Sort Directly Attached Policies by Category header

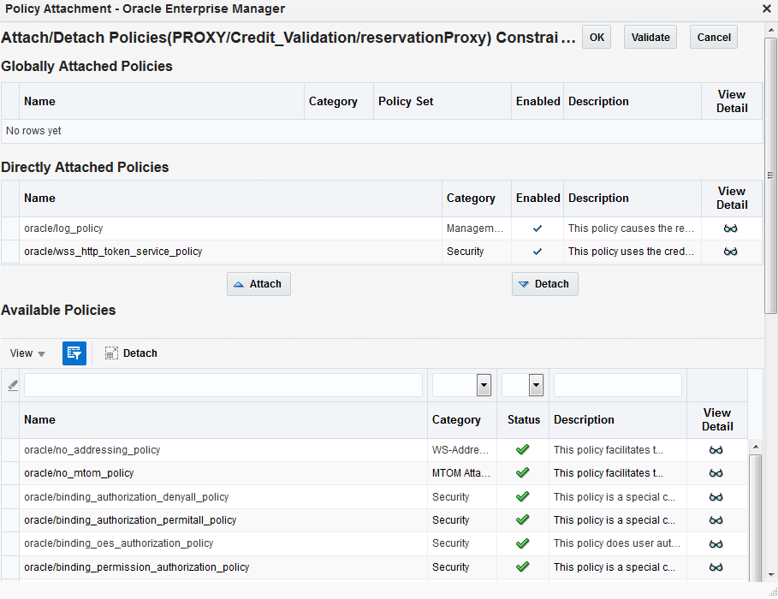[x=477, y=198]
